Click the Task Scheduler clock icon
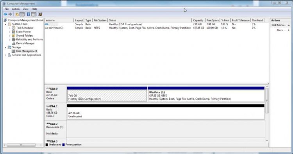 (13, 28)
